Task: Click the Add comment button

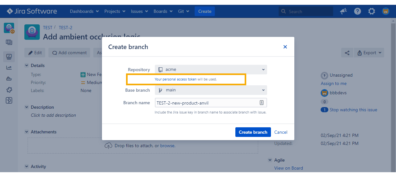Action: click(x=70, y=53)
